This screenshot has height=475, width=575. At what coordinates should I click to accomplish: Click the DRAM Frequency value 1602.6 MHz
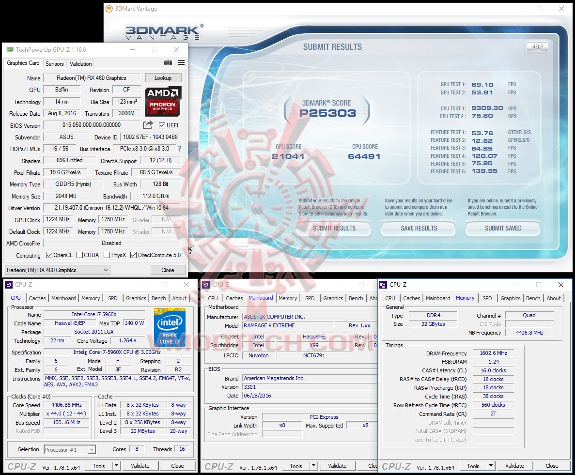click(x=493, y=353)
